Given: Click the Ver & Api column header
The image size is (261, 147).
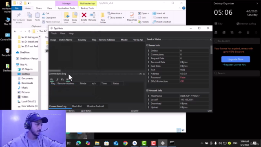Looking at the screenshot, I should click(138, 40).
